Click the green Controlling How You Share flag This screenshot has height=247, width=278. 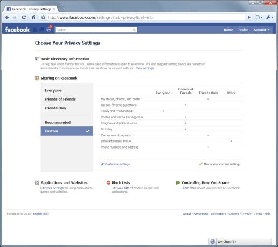[178, 182]
